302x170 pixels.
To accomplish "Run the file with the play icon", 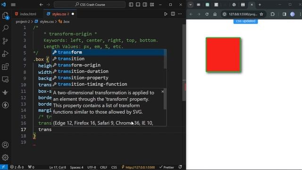I will point(166,14).
